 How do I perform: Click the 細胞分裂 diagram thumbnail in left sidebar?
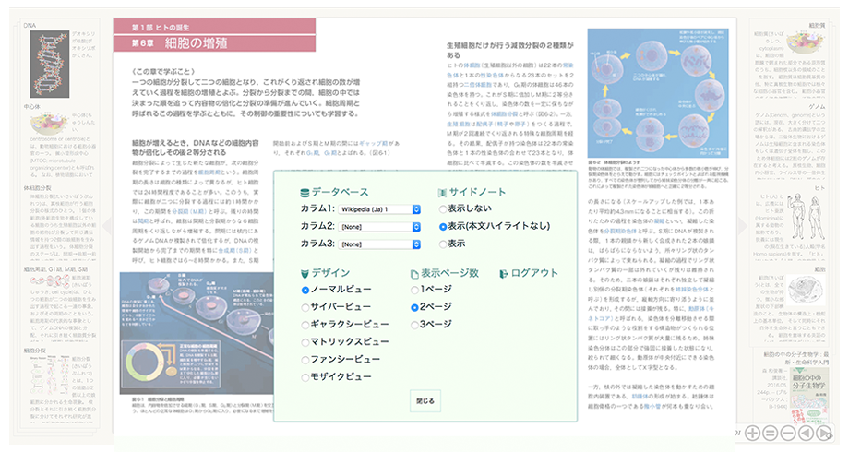tap(50, 375)
